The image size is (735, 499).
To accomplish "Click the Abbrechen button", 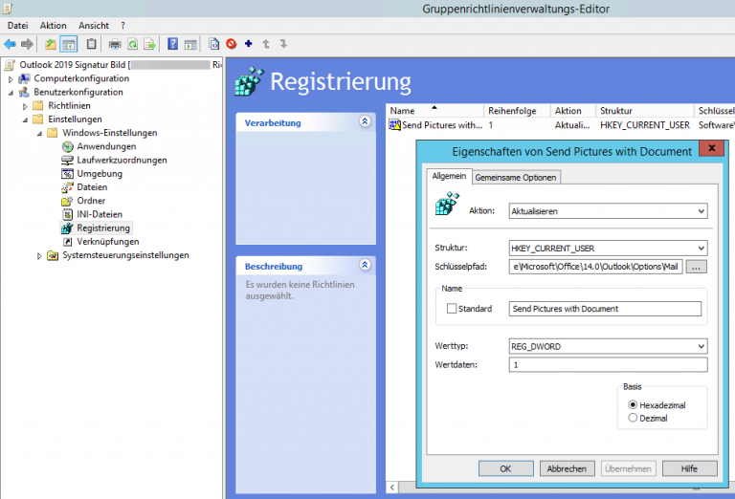I will pyautogui.click(x=567, y=468).
